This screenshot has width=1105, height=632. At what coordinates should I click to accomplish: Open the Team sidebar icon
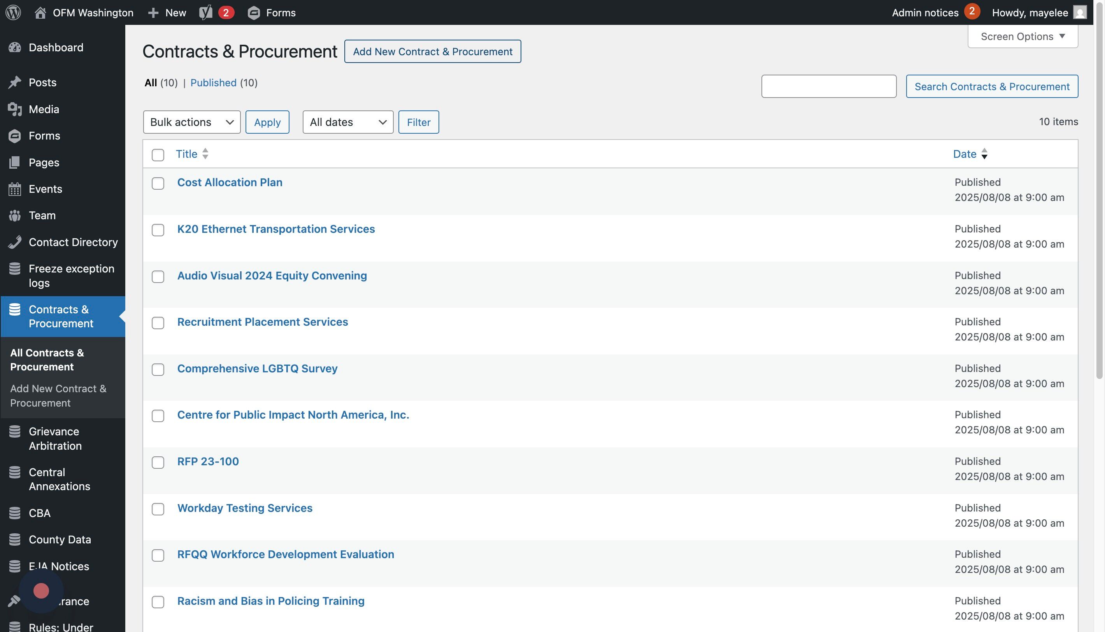coord(15,216)
